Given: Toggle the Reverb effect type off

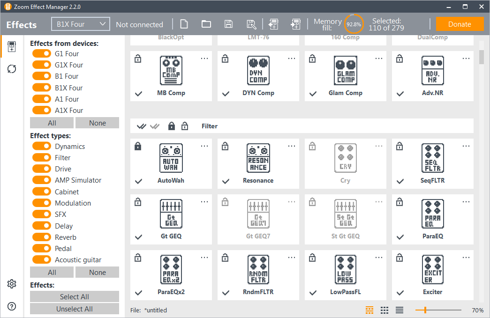Looking at the screenshot, I should [42, 237].
